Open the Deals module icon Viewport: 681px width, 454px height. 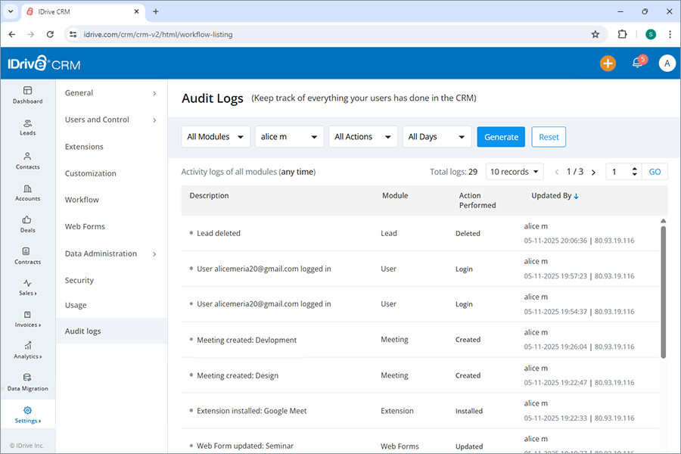pyautogui.click(x=27, y=225)
